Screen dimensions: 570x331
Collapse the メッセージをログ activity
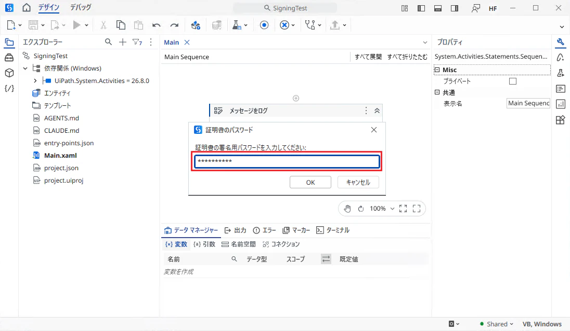coord(377,111)
